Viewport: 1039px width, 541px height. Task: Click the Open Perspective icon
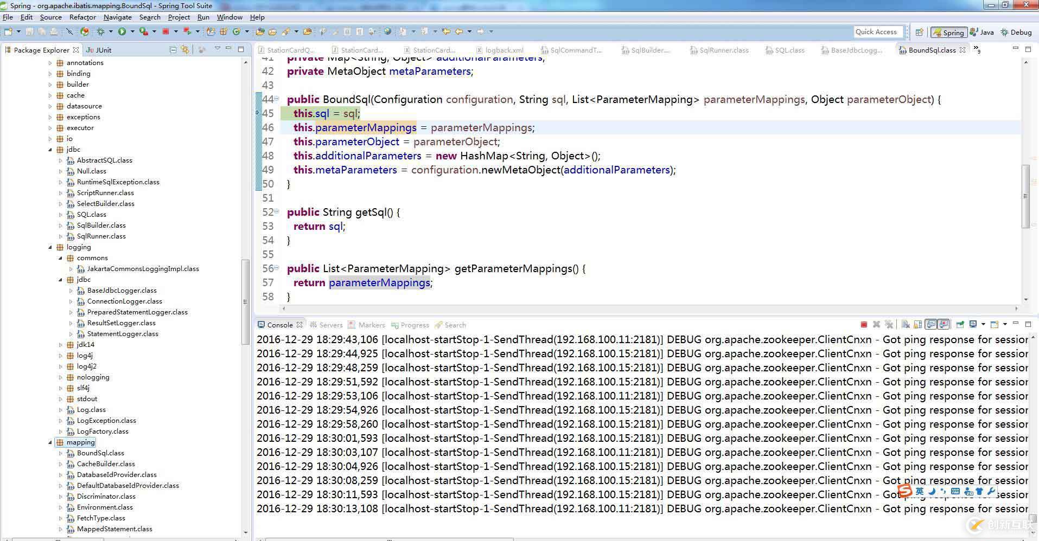tap(919, 33)
